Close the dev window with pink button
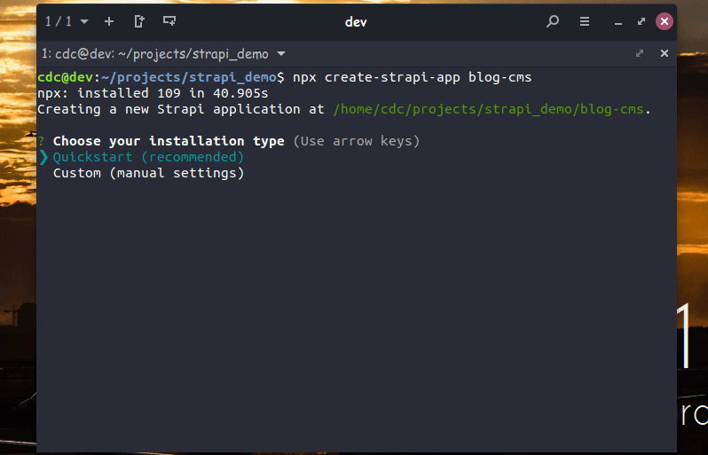708x455 pixels. click(665, 21)
